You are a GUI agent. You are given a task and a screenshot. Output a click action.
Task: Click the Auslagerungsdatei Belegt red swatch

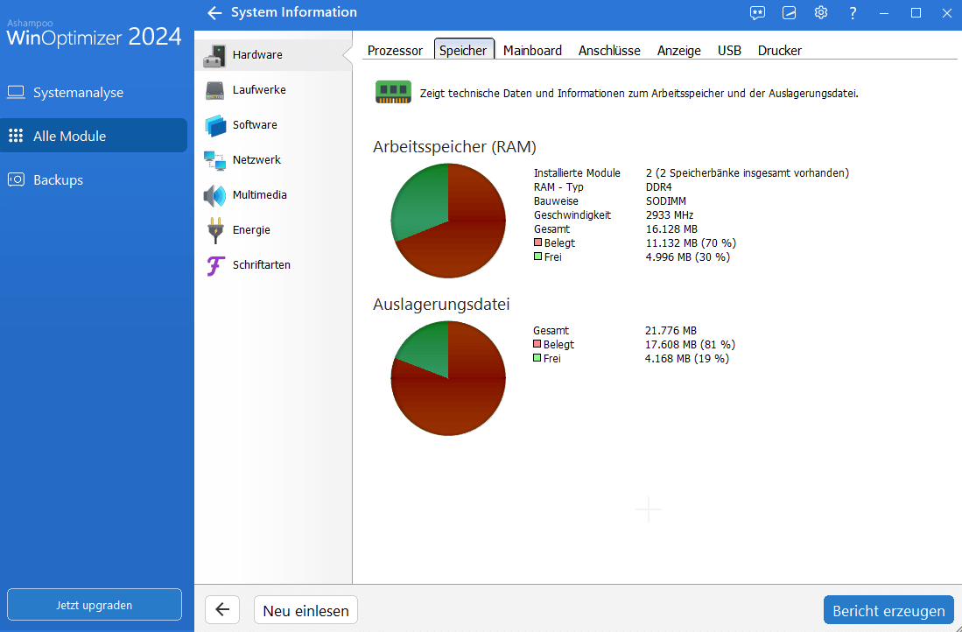[x=537, y=344]
